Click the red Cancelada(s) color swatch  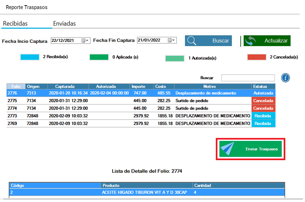point(256,57)
